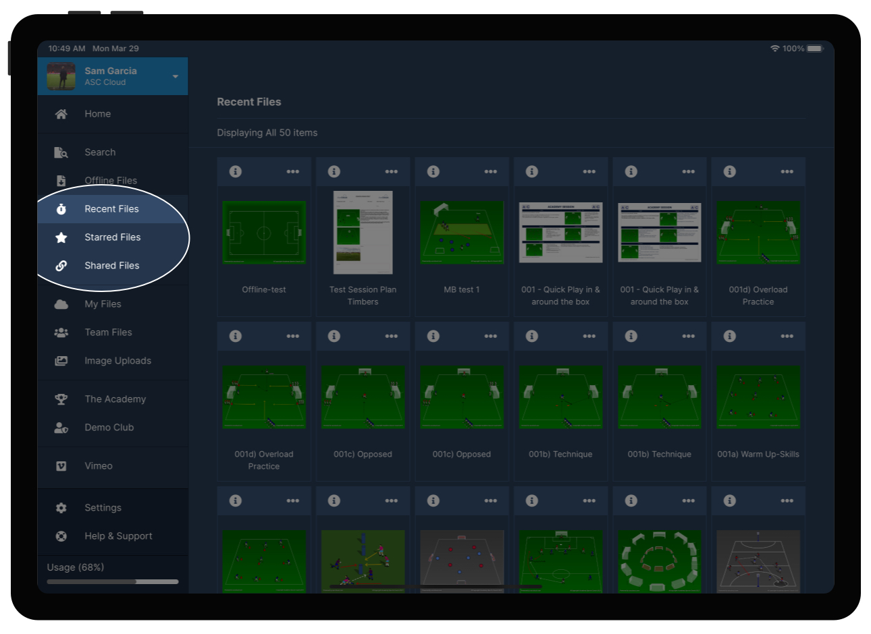
Task: Open more options for 001a) Warm Up-Skills
Action: (x=787, y=336)
